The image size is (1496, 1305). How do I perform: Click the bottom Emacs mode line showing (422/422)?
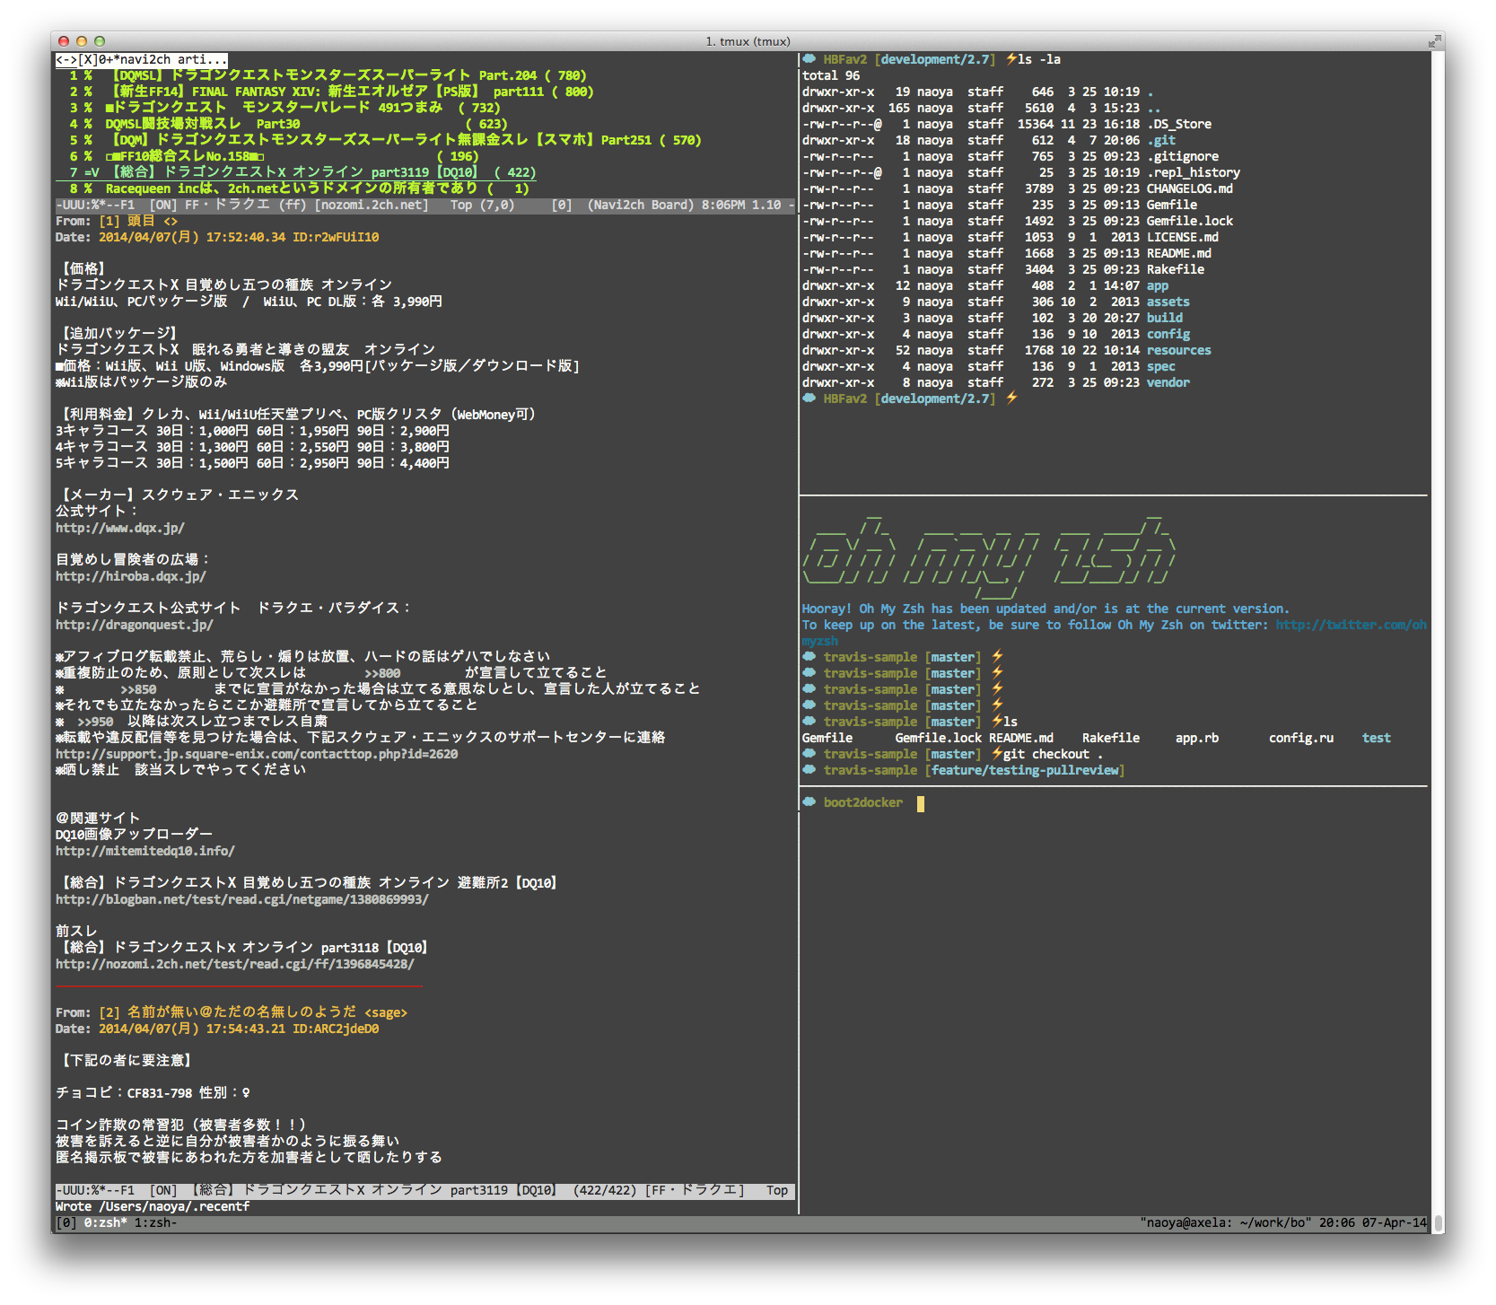[425, 1190]
